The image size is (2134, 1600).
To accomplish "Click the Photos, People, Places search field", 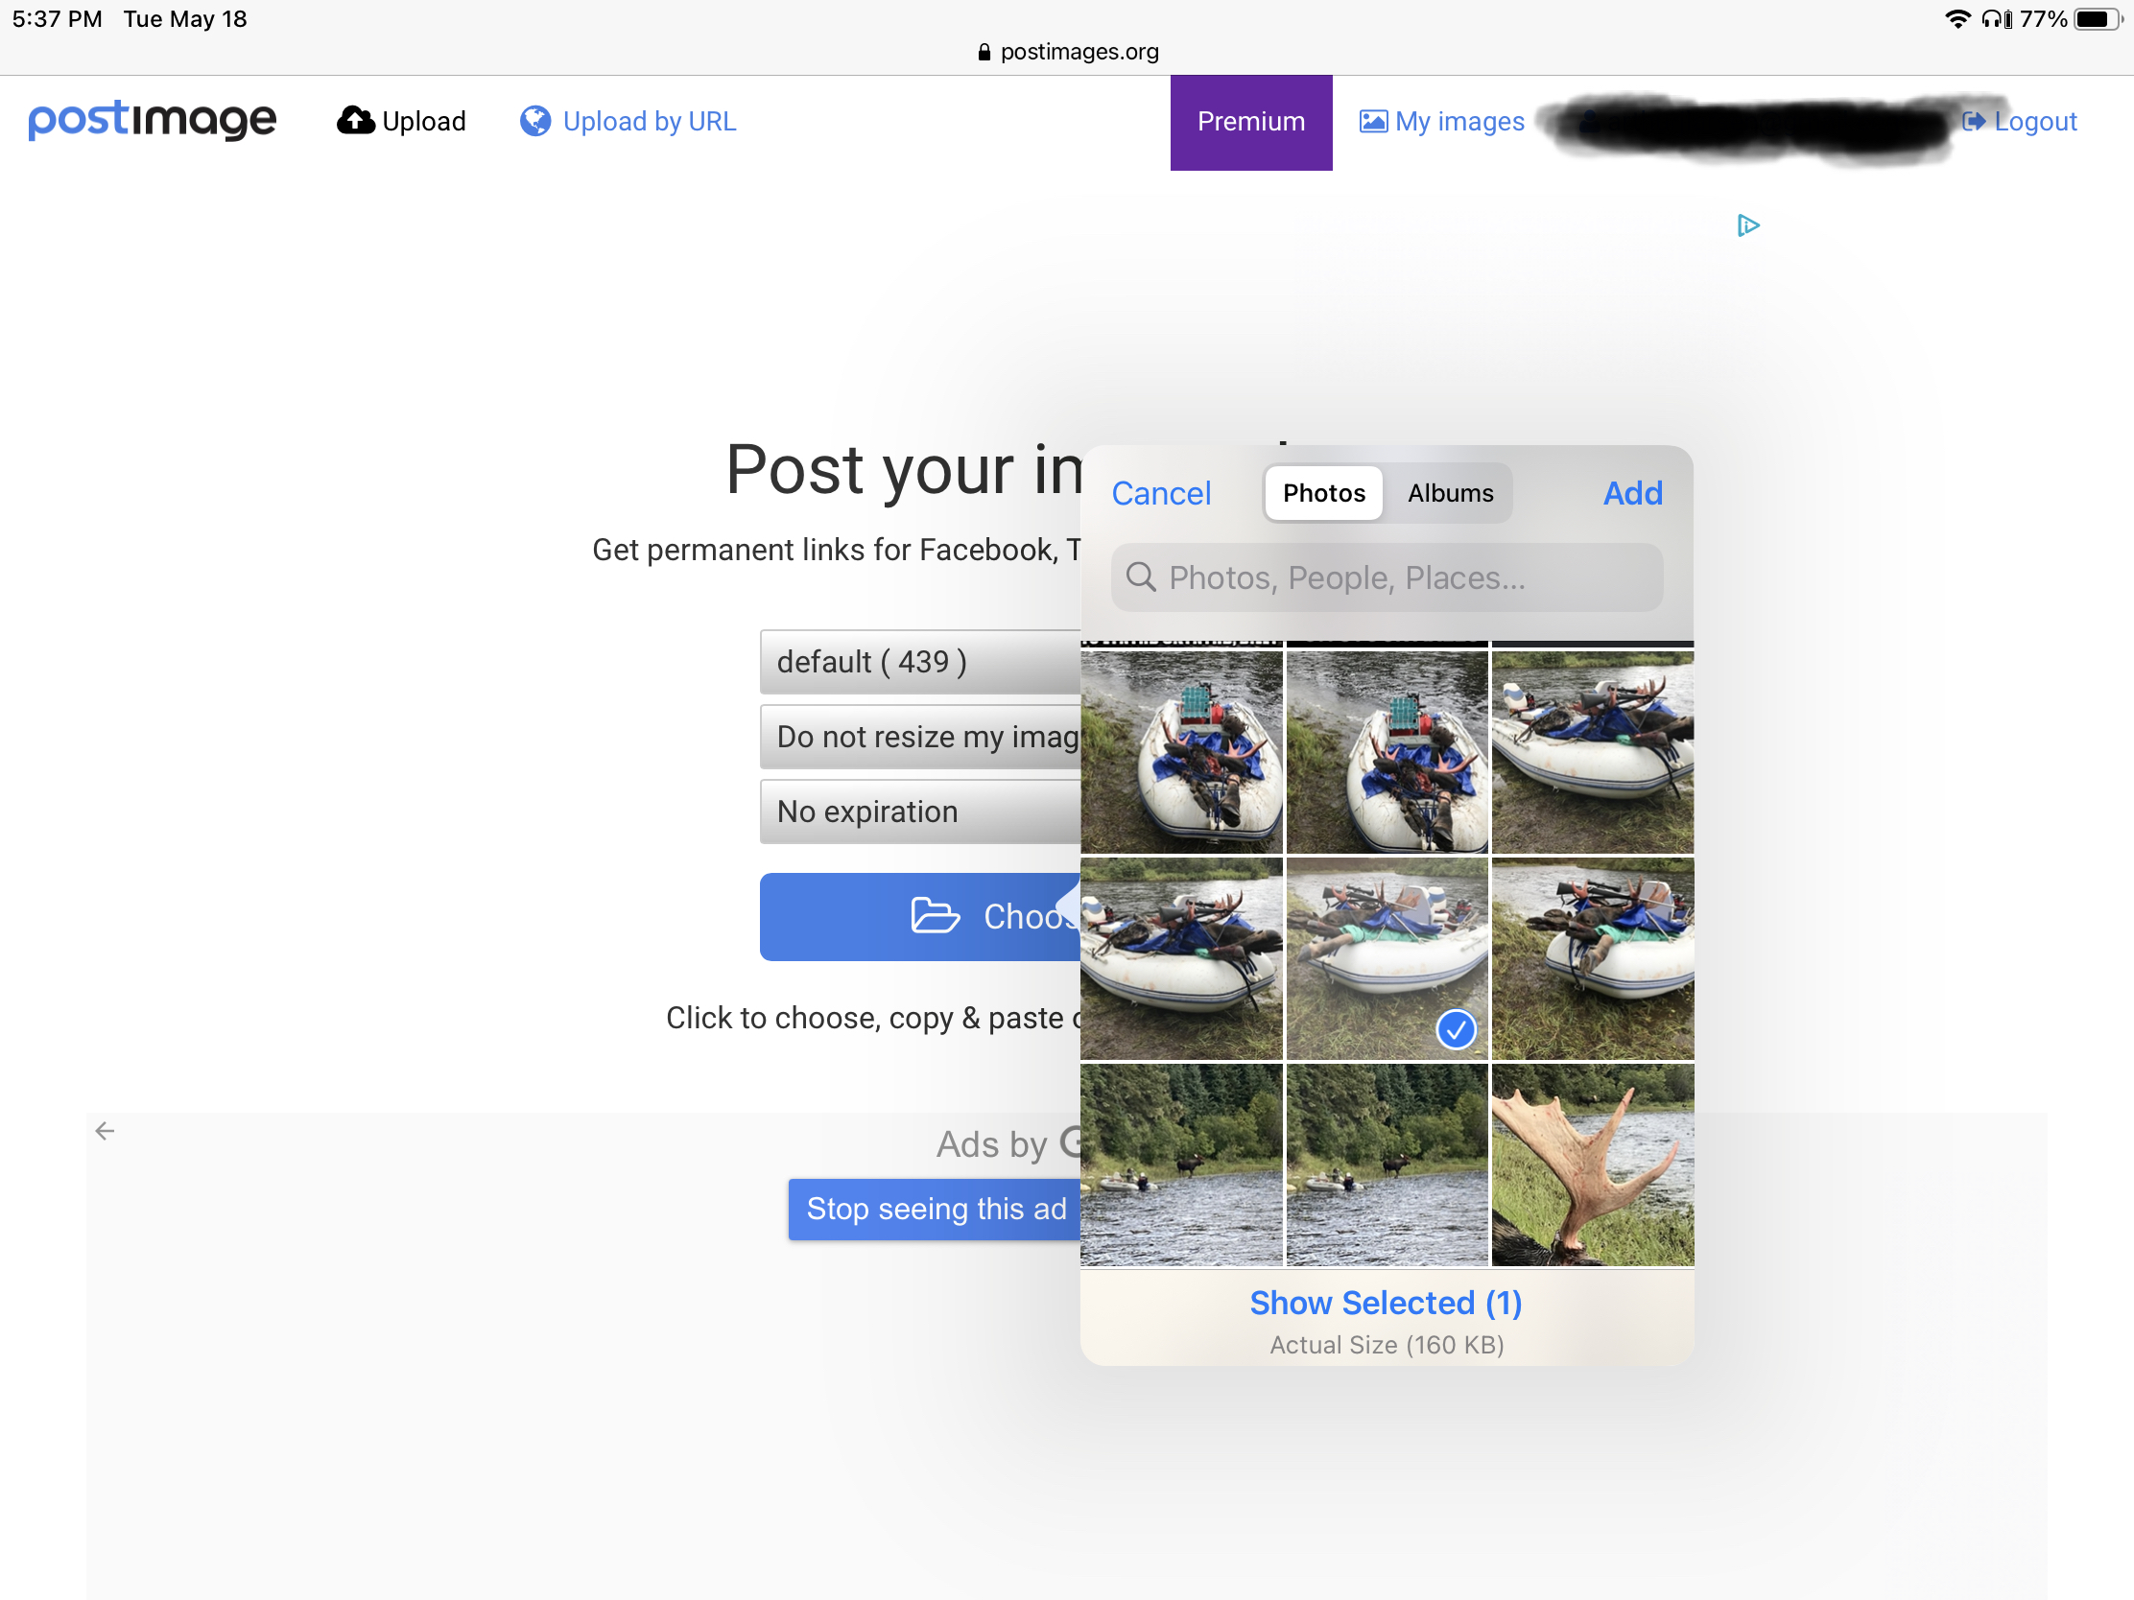I will point(1387,577).
